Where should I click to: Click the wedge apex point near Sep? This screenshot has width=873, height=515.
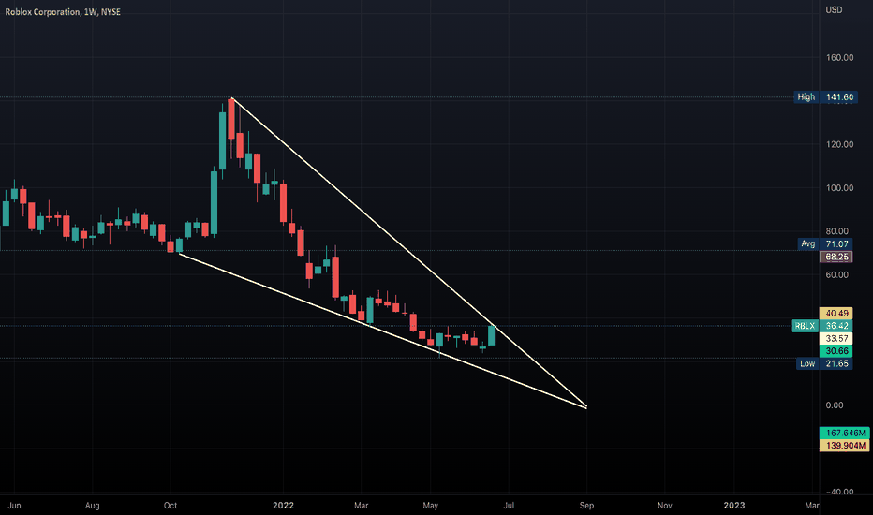coord(586,407)
